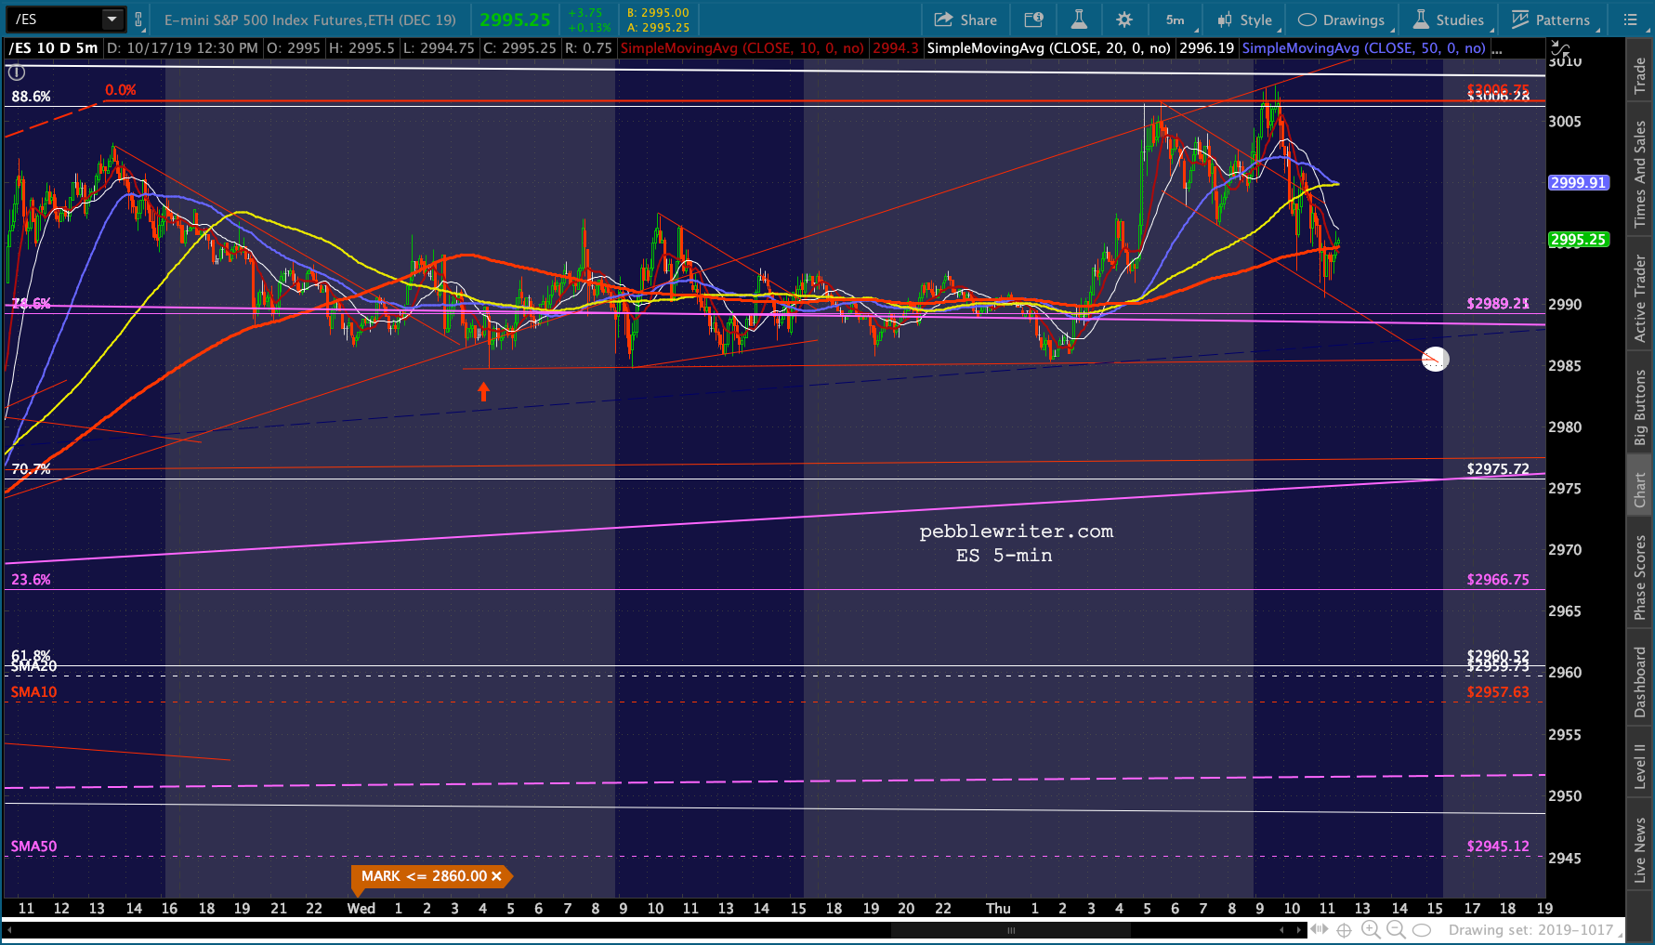Close the MARK <= 2860.00 alert tag
The height and width of the screenshot is (945, 1655).
(497, 876)
